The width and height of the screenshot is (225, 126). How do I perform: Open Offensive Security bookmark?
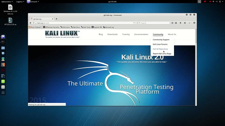51,27
